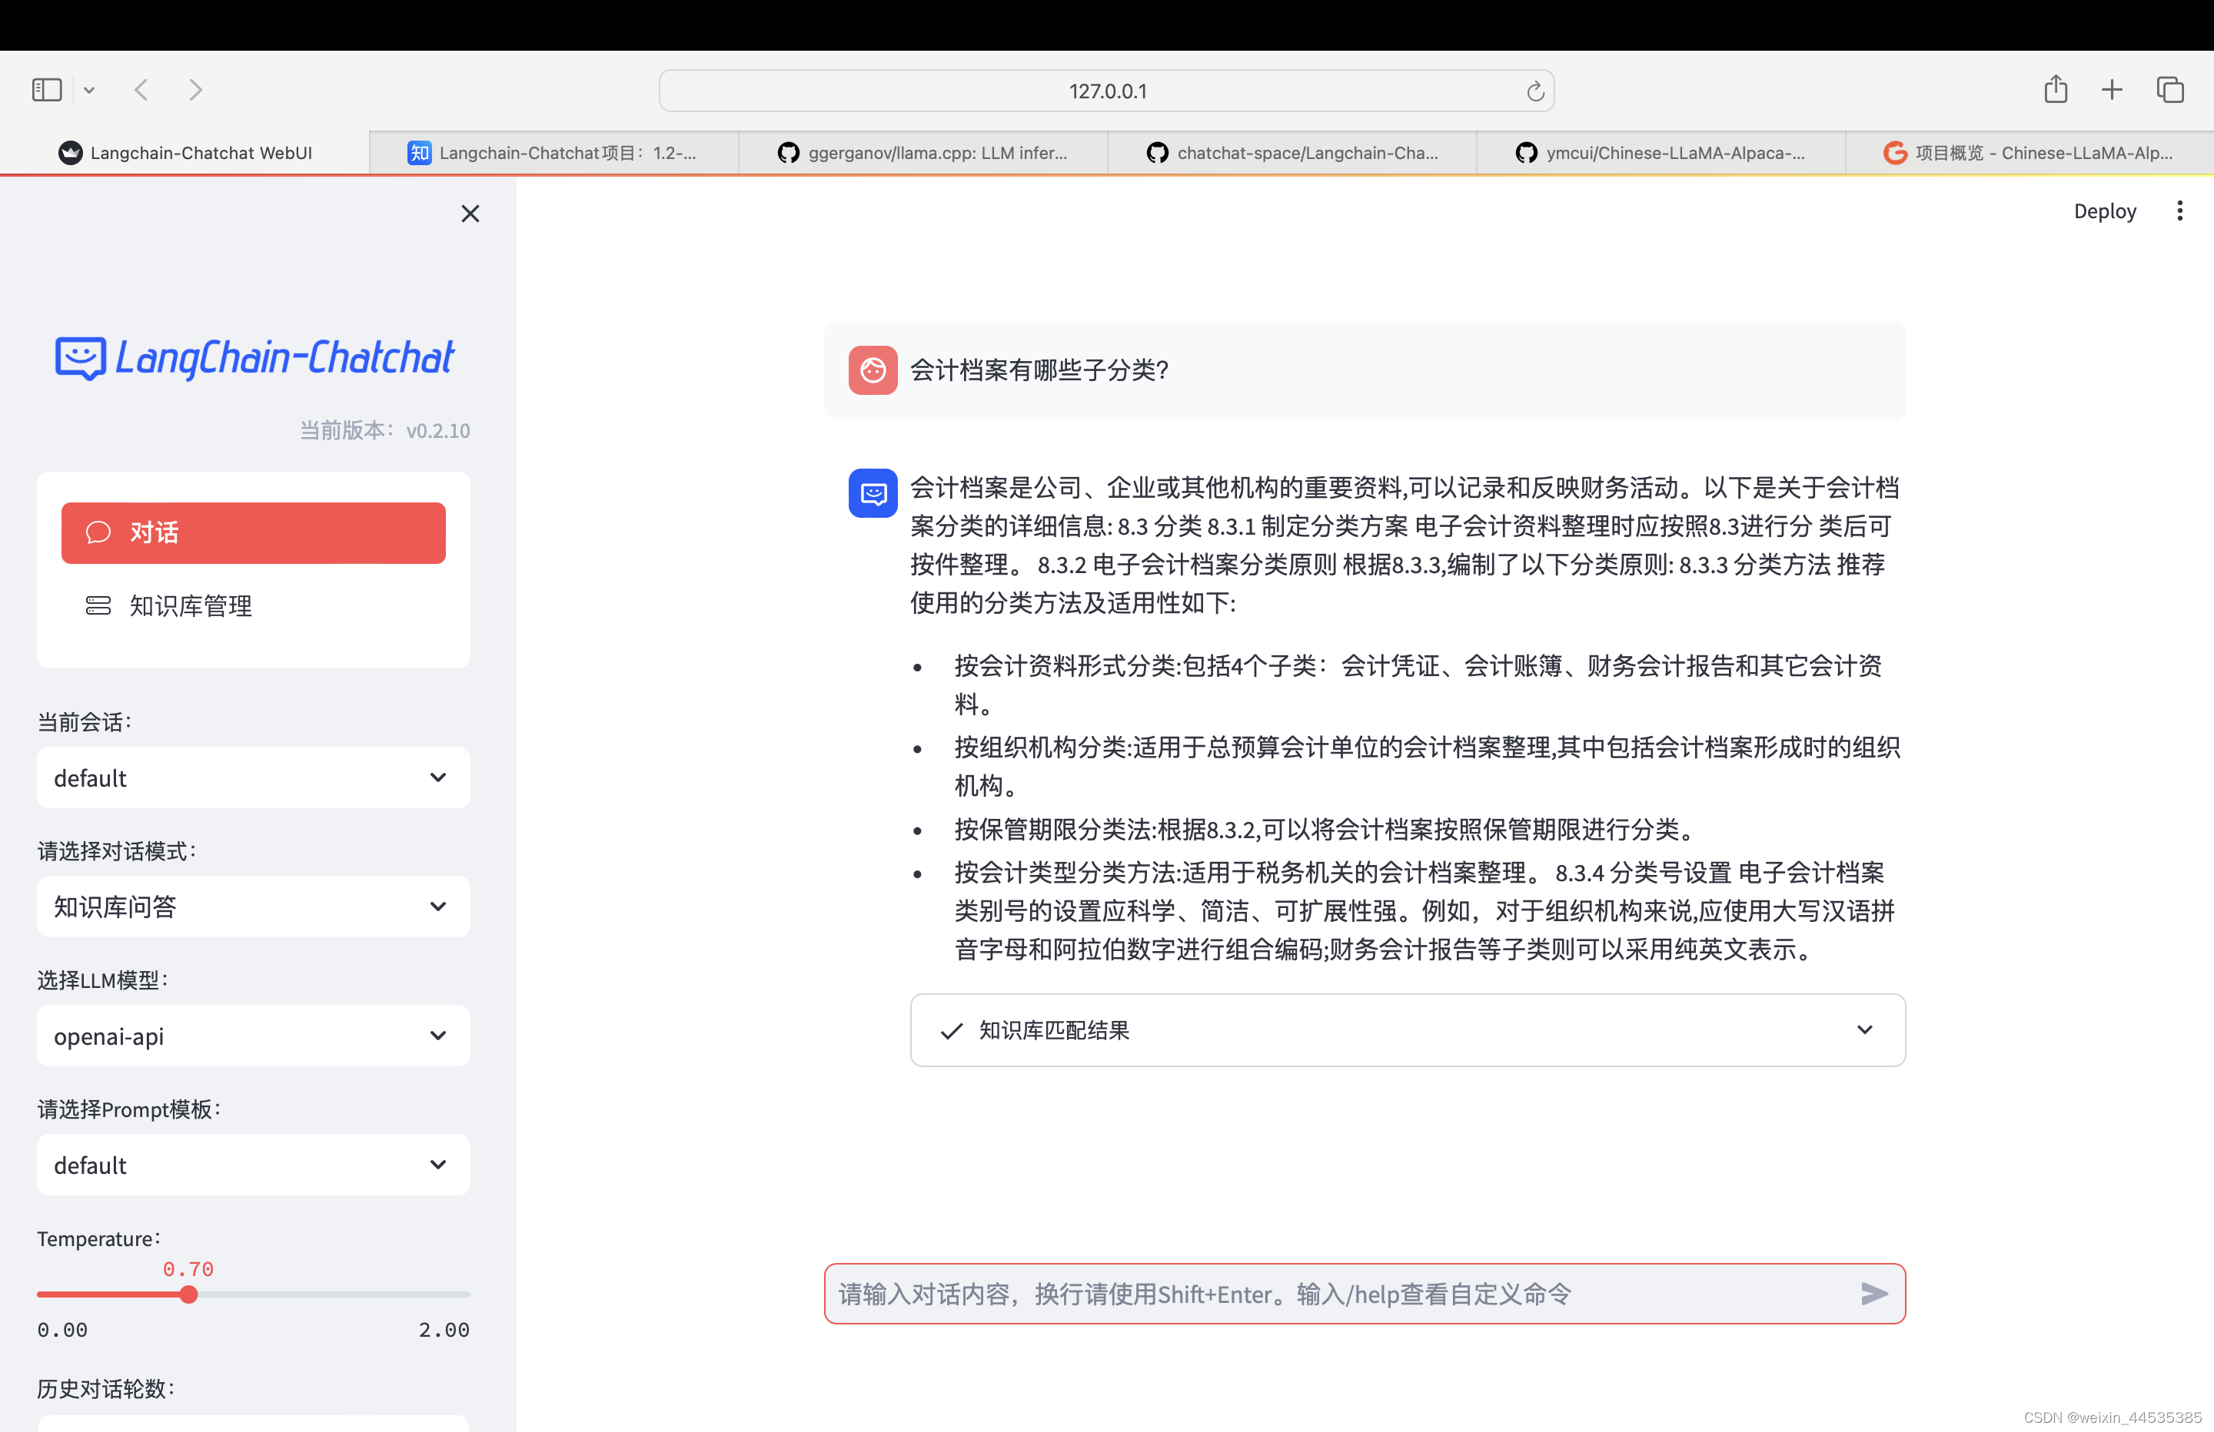Click the LangChain-Chatchat logo

click(x=254, y=358)
